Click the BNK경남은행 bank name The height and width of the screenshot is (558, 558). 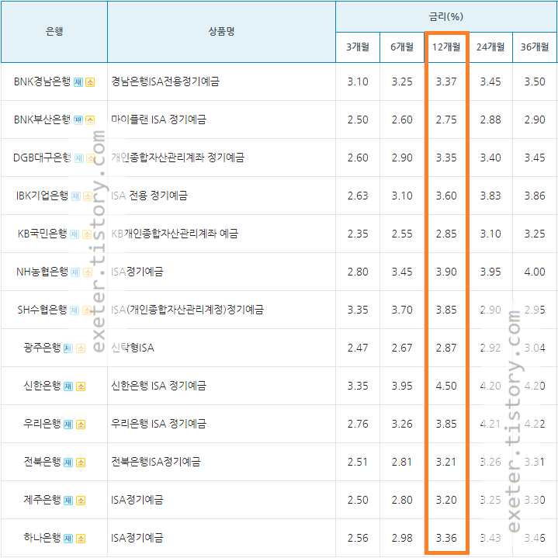click(x=42, y=81)
